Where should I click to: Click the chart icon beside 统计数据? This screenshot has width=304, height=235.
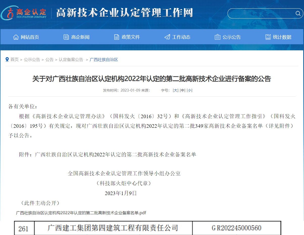(x=268, y=37)
